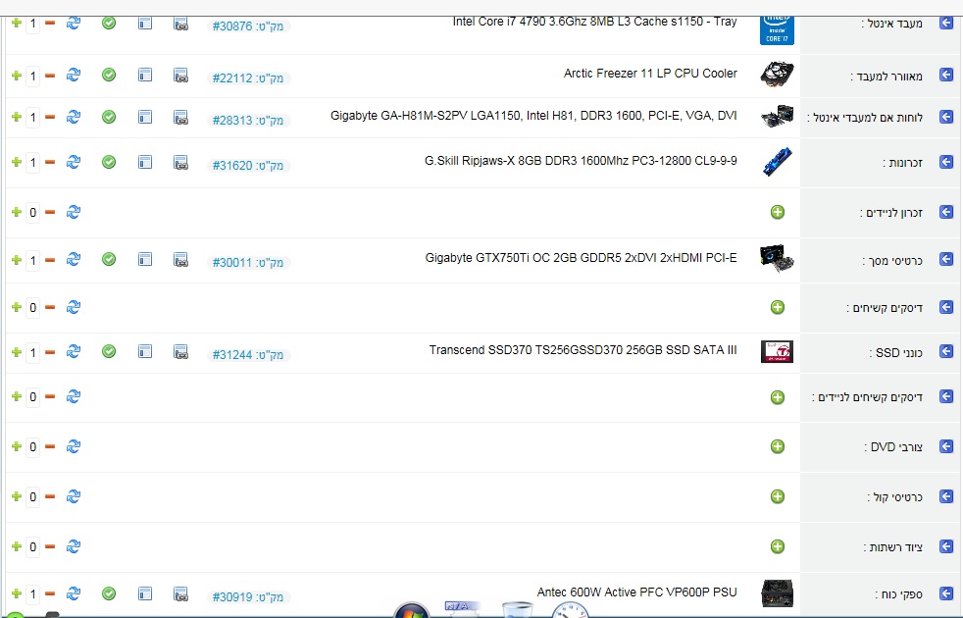Increase the Gigabyte GTX750Ti quantity with the plus button

click(x=16, y=260)
